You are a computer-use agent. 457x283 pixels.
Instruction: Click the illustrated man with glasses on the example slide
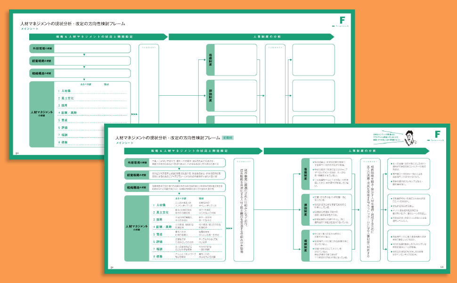click(411, 137)
